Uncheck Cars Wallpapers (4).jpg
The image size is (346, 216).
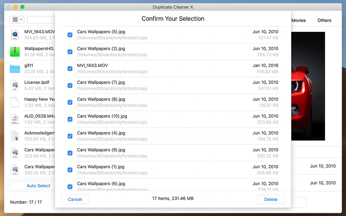[x=70, y=136]
